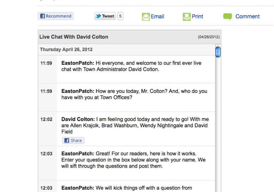Click the first EastonPatch welcome message
This screenshot has height=192, width=274.
tap(131, 66)
